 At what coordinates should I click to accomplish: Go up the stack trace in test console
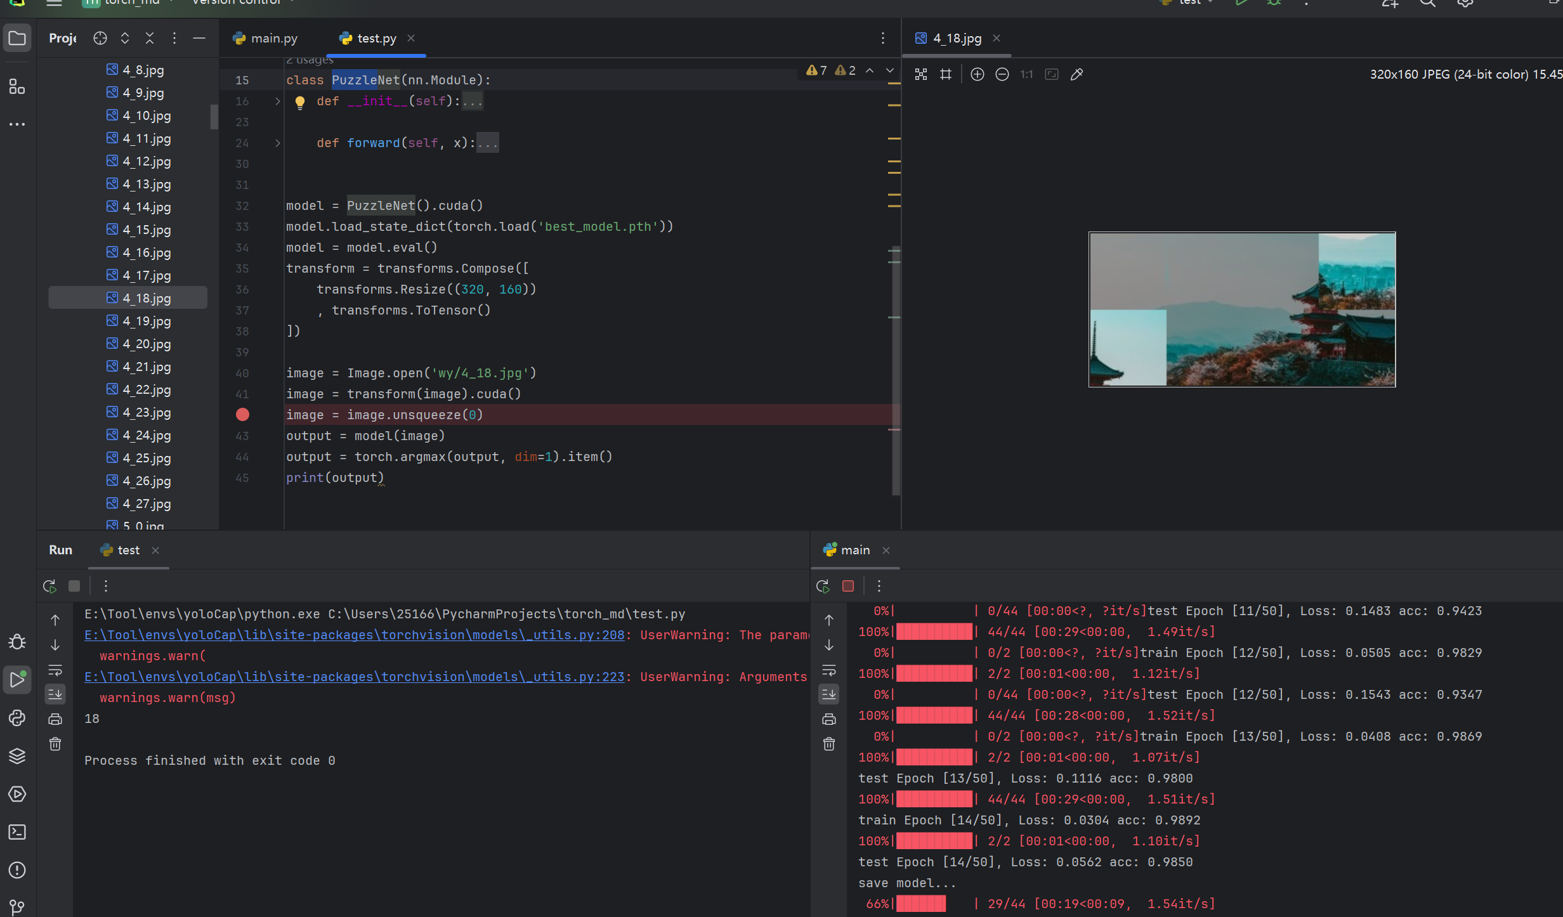pos(55,620)
